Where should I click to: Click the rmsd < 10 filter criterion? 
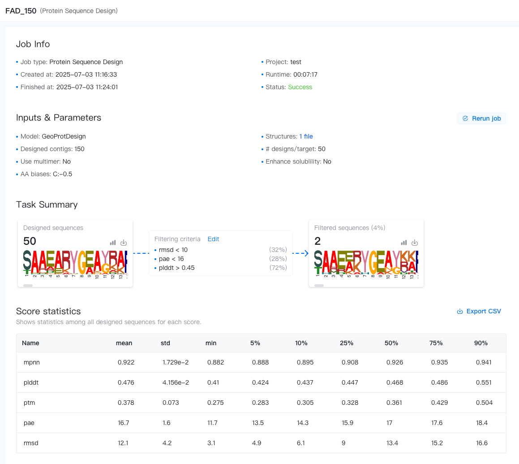point(173,250)
